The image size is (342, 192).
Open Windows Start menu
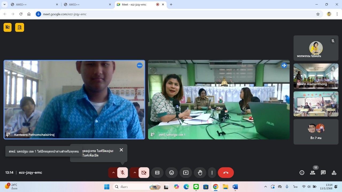(x=107, y=187)
